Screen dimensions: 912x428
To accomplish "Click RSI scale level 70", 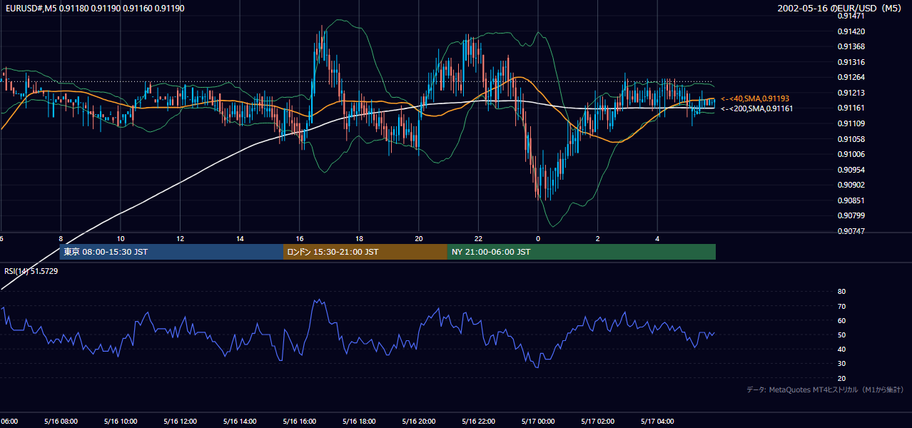I will click(x=841, y=306).
